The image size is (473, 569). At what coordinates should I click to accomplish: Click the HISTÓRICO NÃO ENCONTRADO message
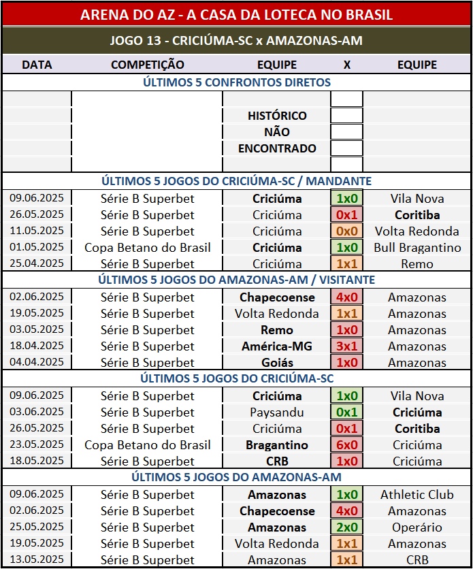pos(277,132)
